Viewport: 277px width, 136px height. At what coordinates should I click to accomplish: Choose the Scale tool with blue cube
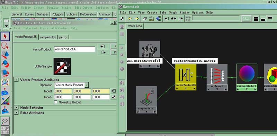tap(5, 73)
